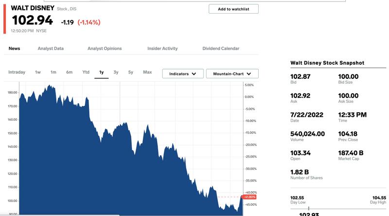Click the -20.00% percent axis label
Viewport: 389px width, 216px height.
coord(251,145)
